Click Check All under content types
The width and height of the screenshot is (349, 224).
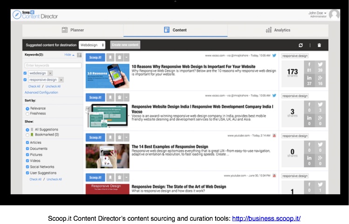point(35,179)
